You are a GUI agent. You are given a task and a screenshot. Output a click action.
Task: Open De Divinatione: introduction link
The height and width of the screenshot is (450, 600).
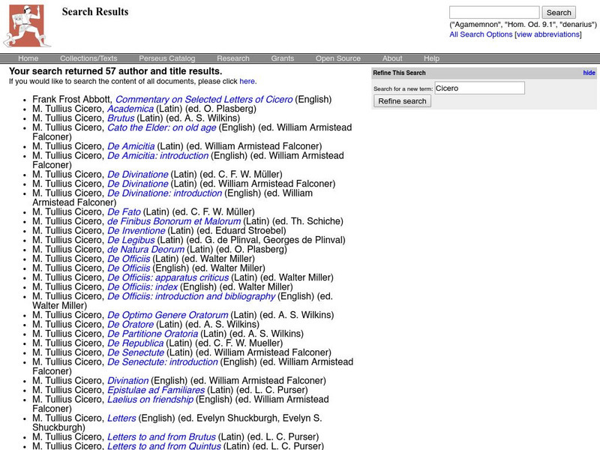pos(164,193)
